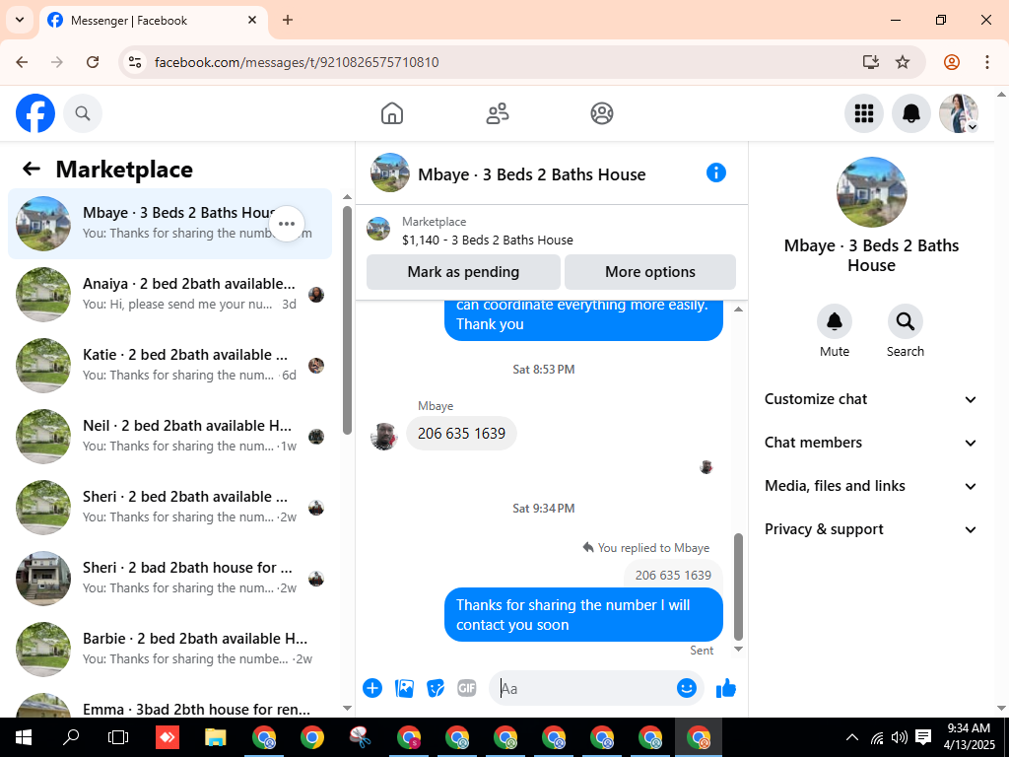
Task: Click the Facebook search magnifier icon
Action: (x=83, y=113)
